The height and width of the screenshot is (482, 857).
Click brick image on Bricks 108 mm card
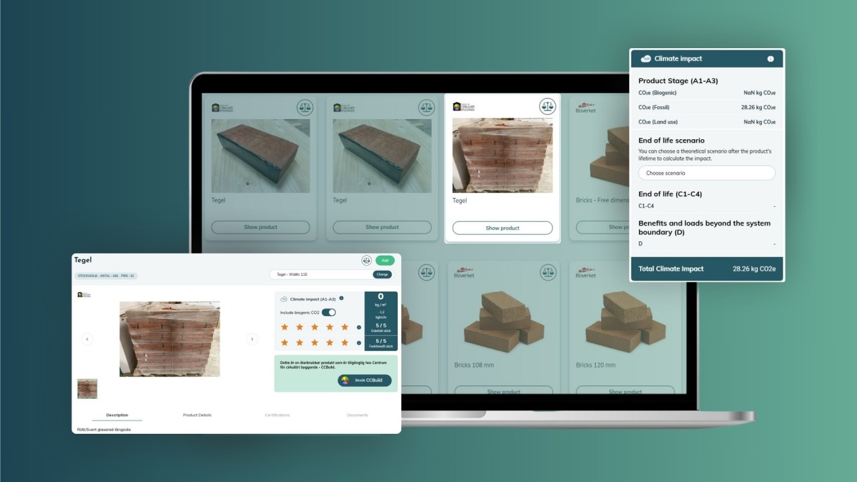point(503,321)
